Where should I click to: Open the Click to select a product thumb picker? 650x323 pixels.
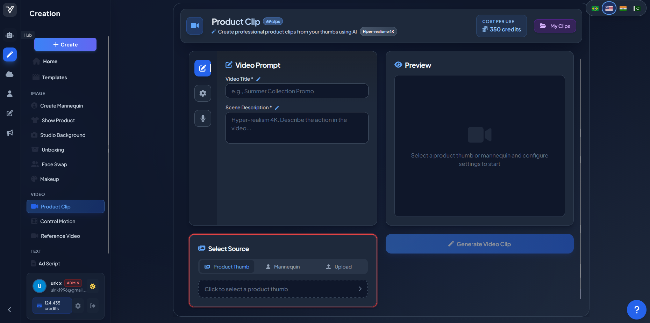pyautogui.click(x=283, y=289)
